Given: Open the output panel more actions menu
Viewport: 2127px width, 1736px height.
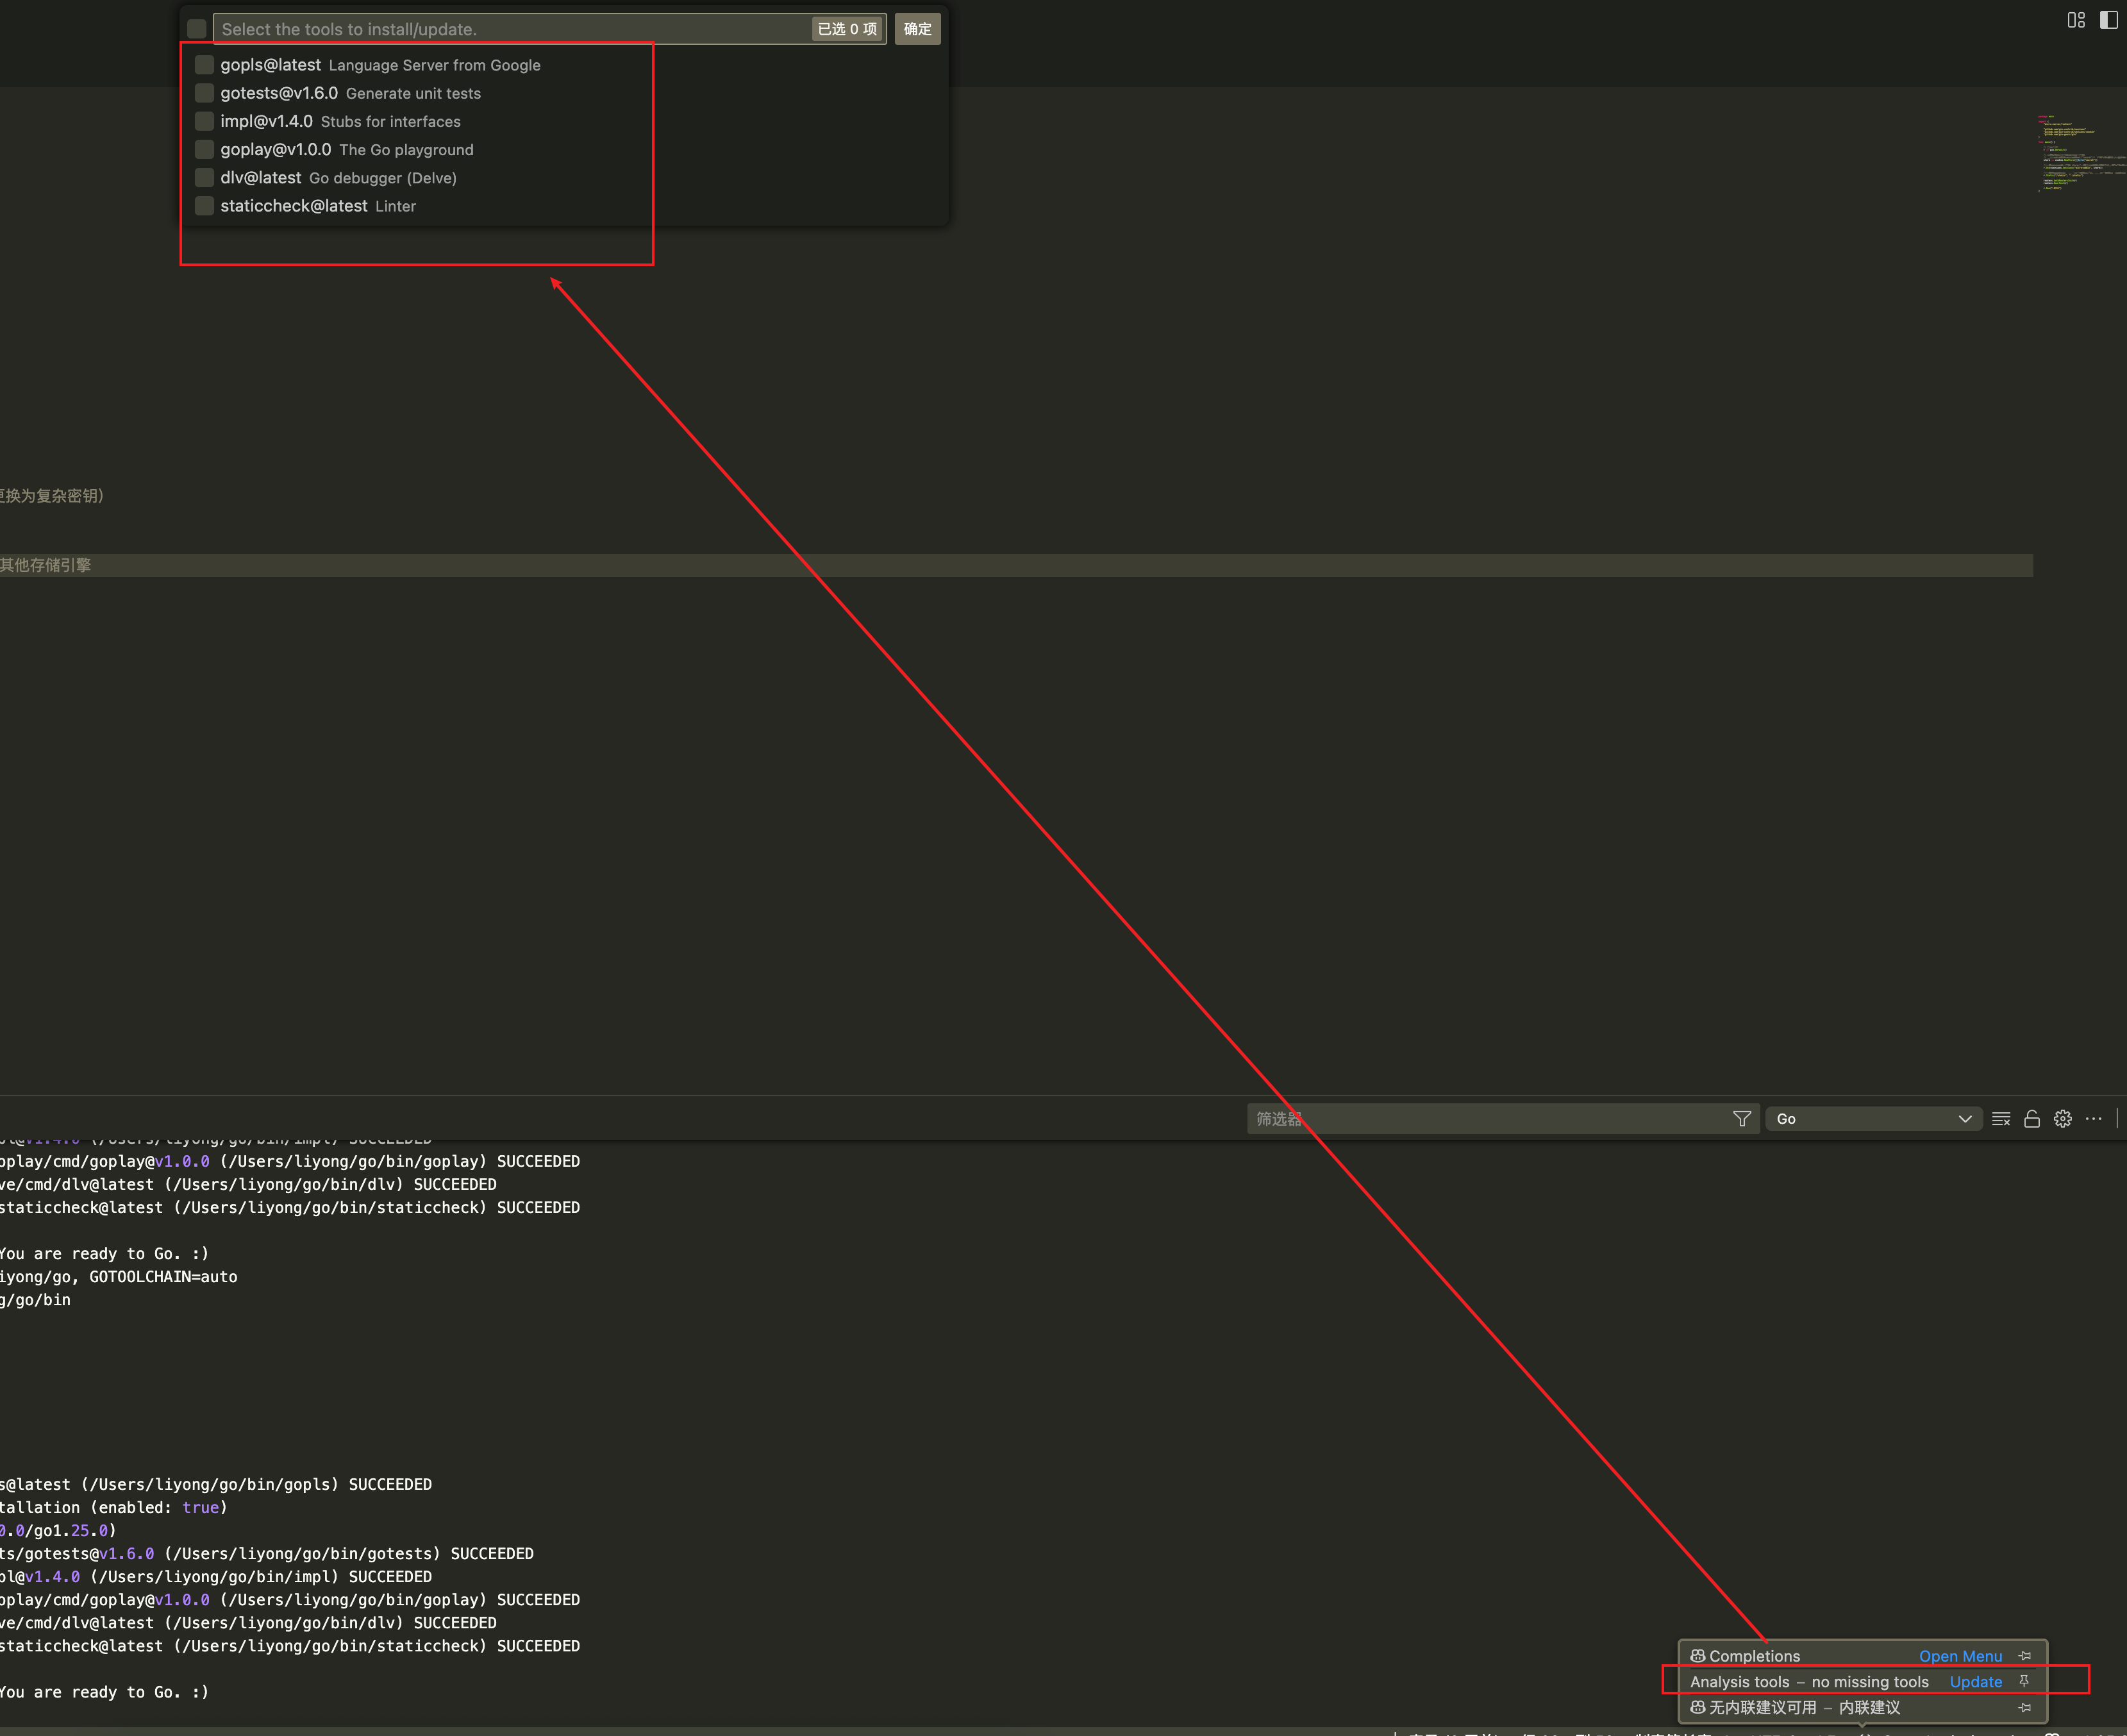Looking at the screenshot, I should point(2093,1119).
